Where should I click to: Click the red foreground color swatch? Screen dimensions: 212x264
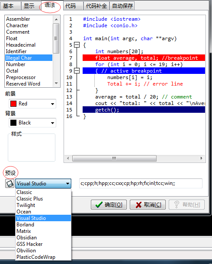pyautogui.click(x=13, y=104)
